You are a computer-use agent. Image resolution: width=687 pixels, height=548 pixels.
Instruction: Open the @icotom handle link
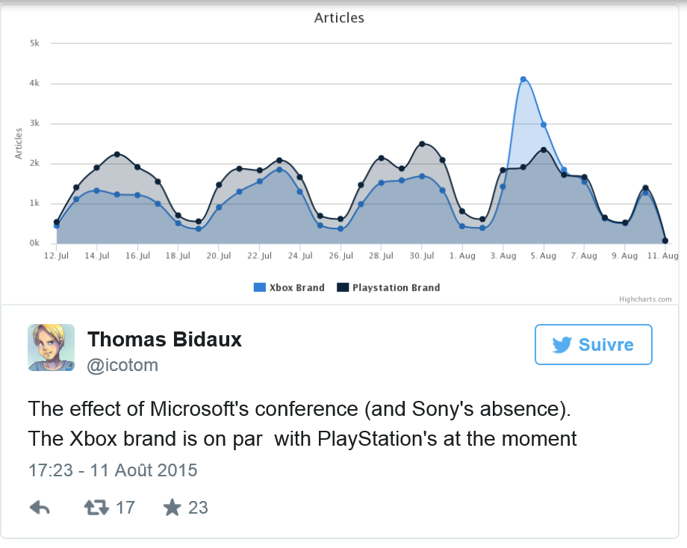tap(122, 365)
